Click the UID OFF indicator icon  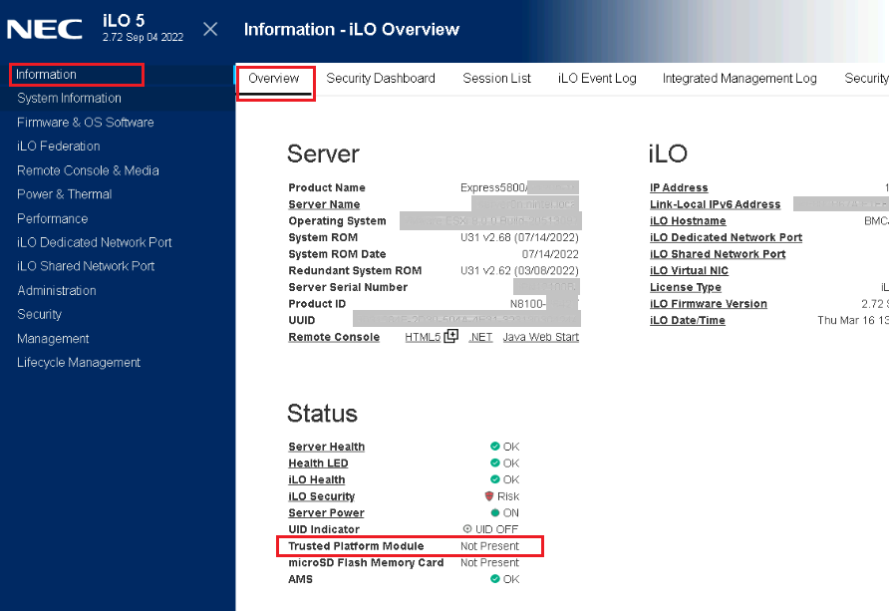(x=467, y=529)
